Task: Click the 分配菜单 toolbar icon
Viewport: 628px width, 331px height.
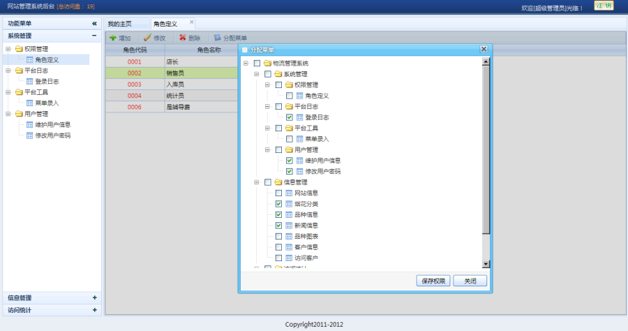Action: coord(218,38)
